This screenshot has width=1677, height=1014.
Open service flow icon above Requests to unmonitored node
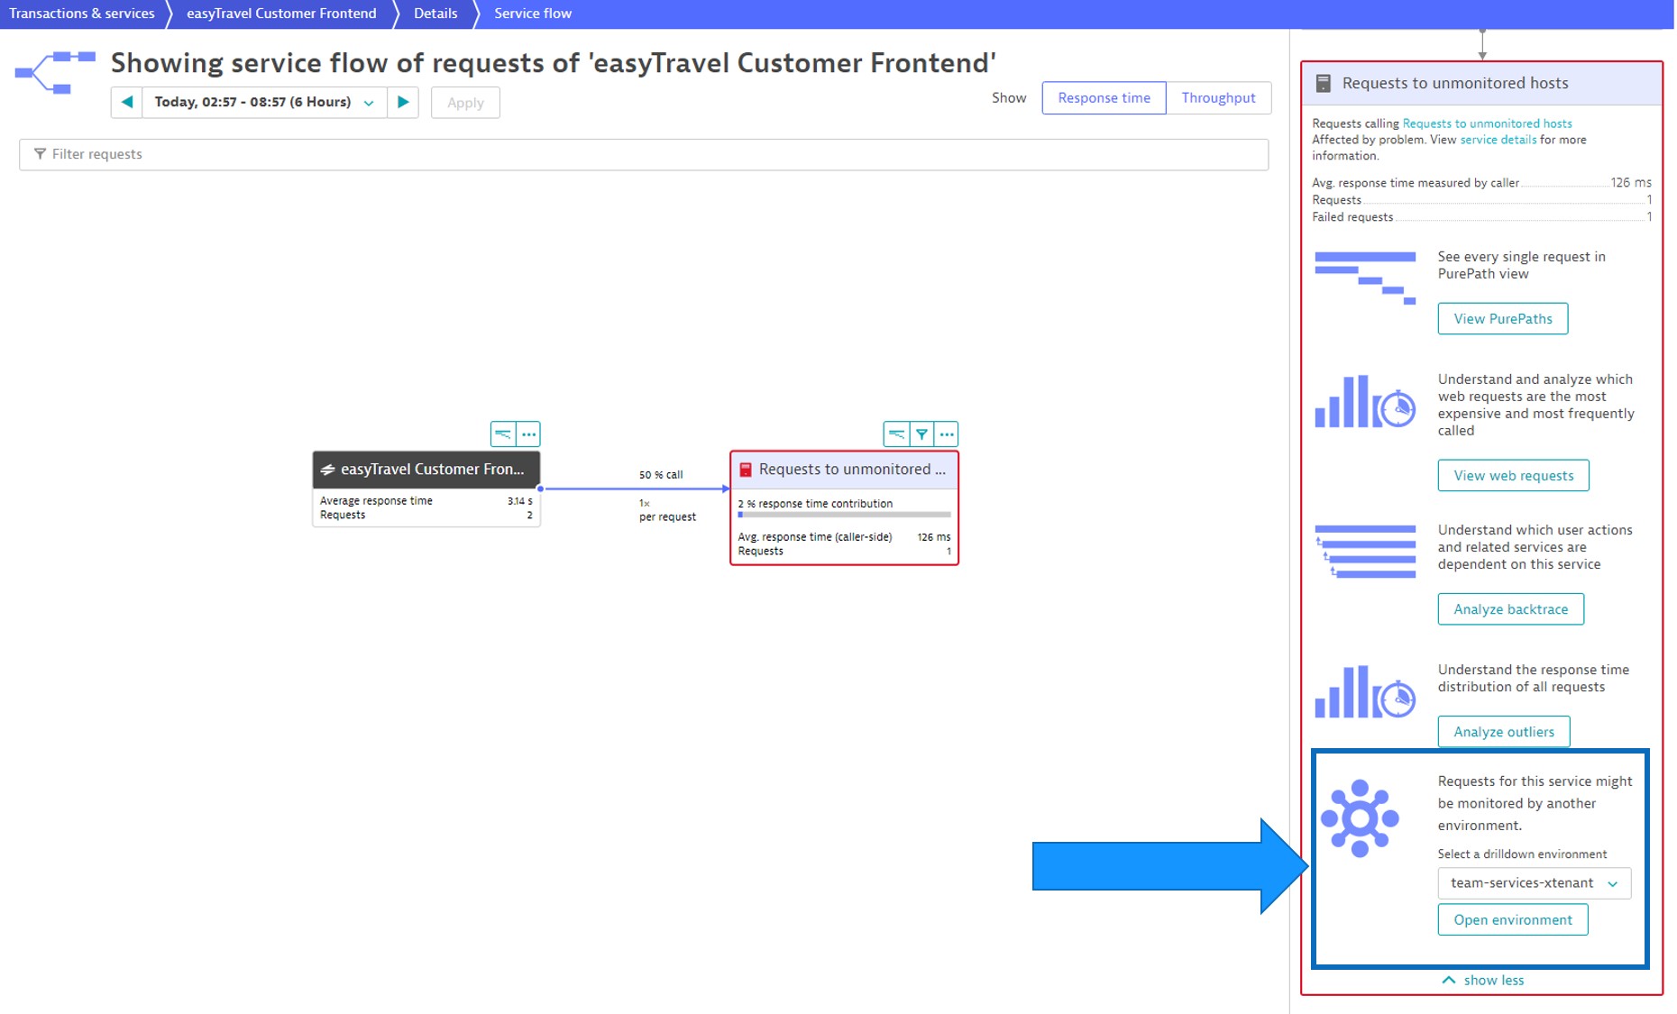tap(896, 434)
